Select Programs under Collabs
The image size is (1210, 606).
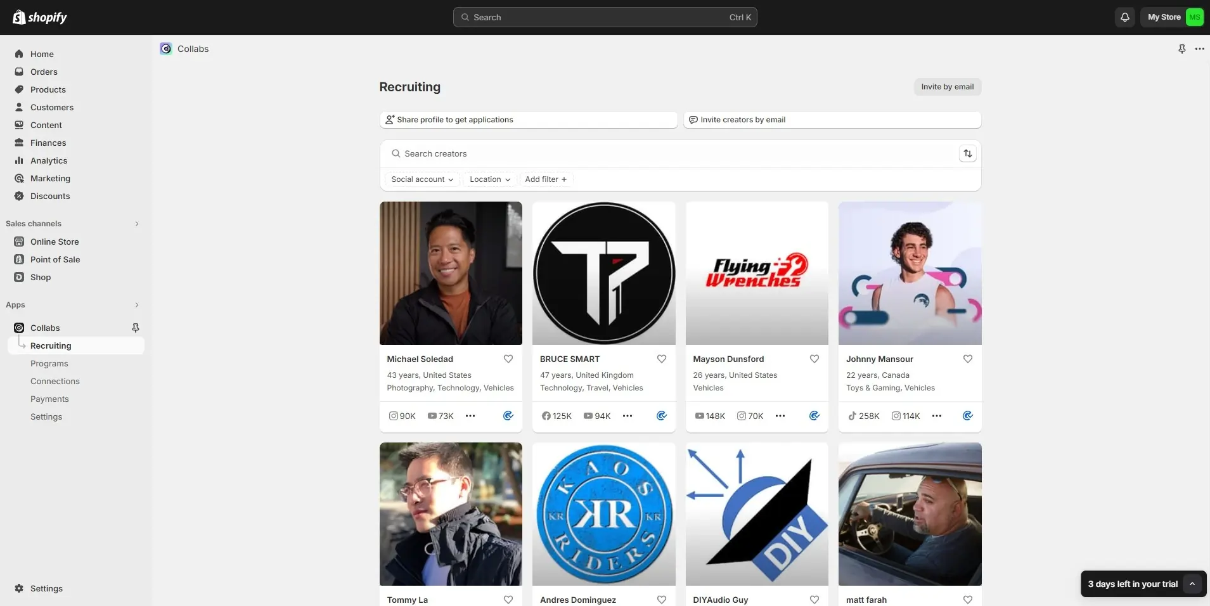coord(49,363)
